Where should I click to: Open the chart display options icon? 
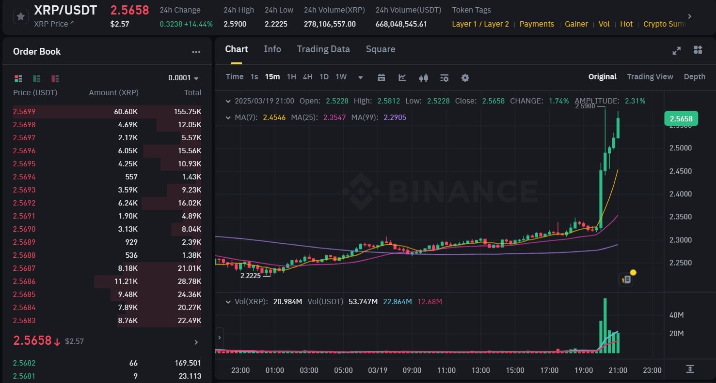[x=445, y=77]
